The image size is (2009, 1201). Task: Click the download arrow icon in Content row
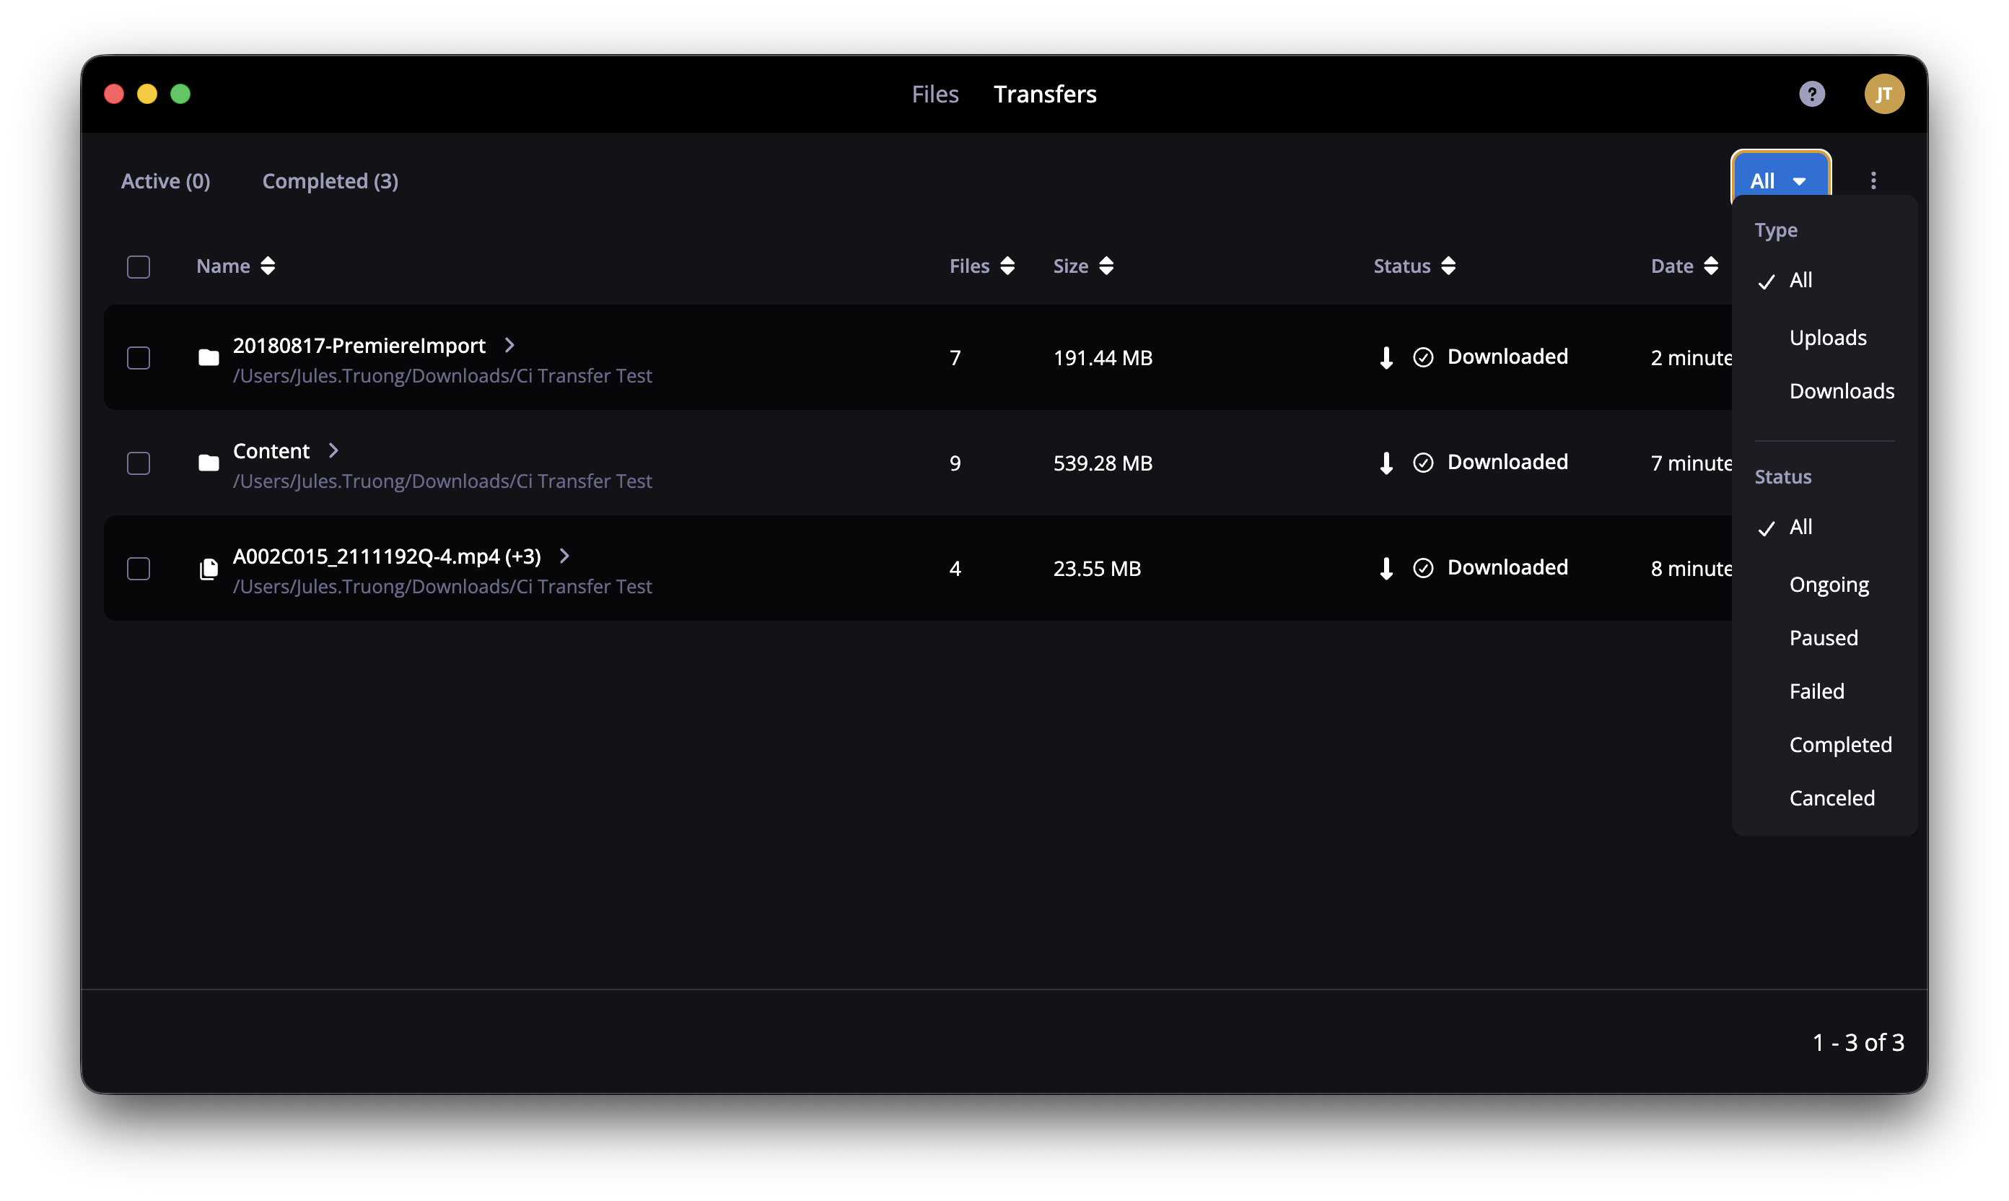(x=1386, y=463)
